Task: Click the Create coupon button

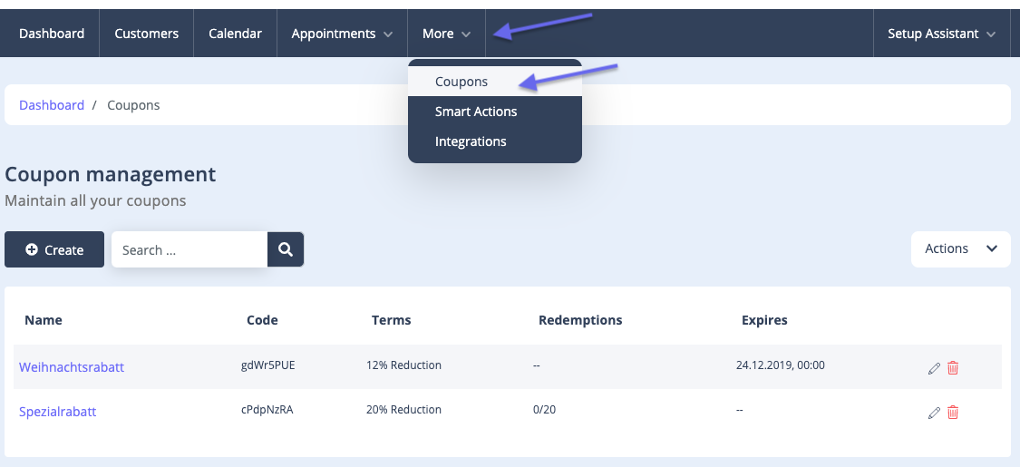Action: coord(54,250)
